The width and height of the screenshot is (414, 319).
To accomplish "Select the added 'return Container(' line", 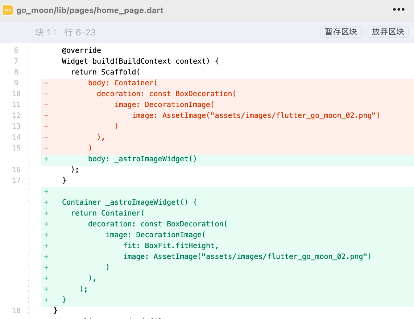I will 108,213.
